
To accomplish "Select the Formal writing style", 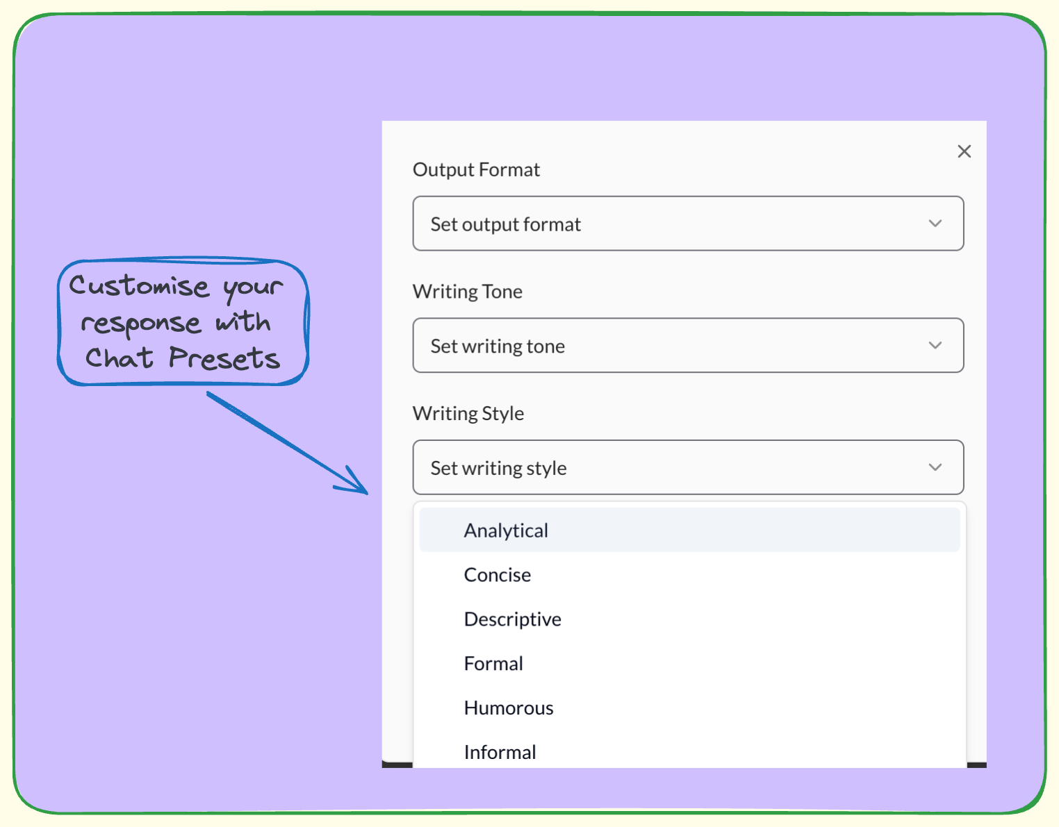I will pos(493,663).
